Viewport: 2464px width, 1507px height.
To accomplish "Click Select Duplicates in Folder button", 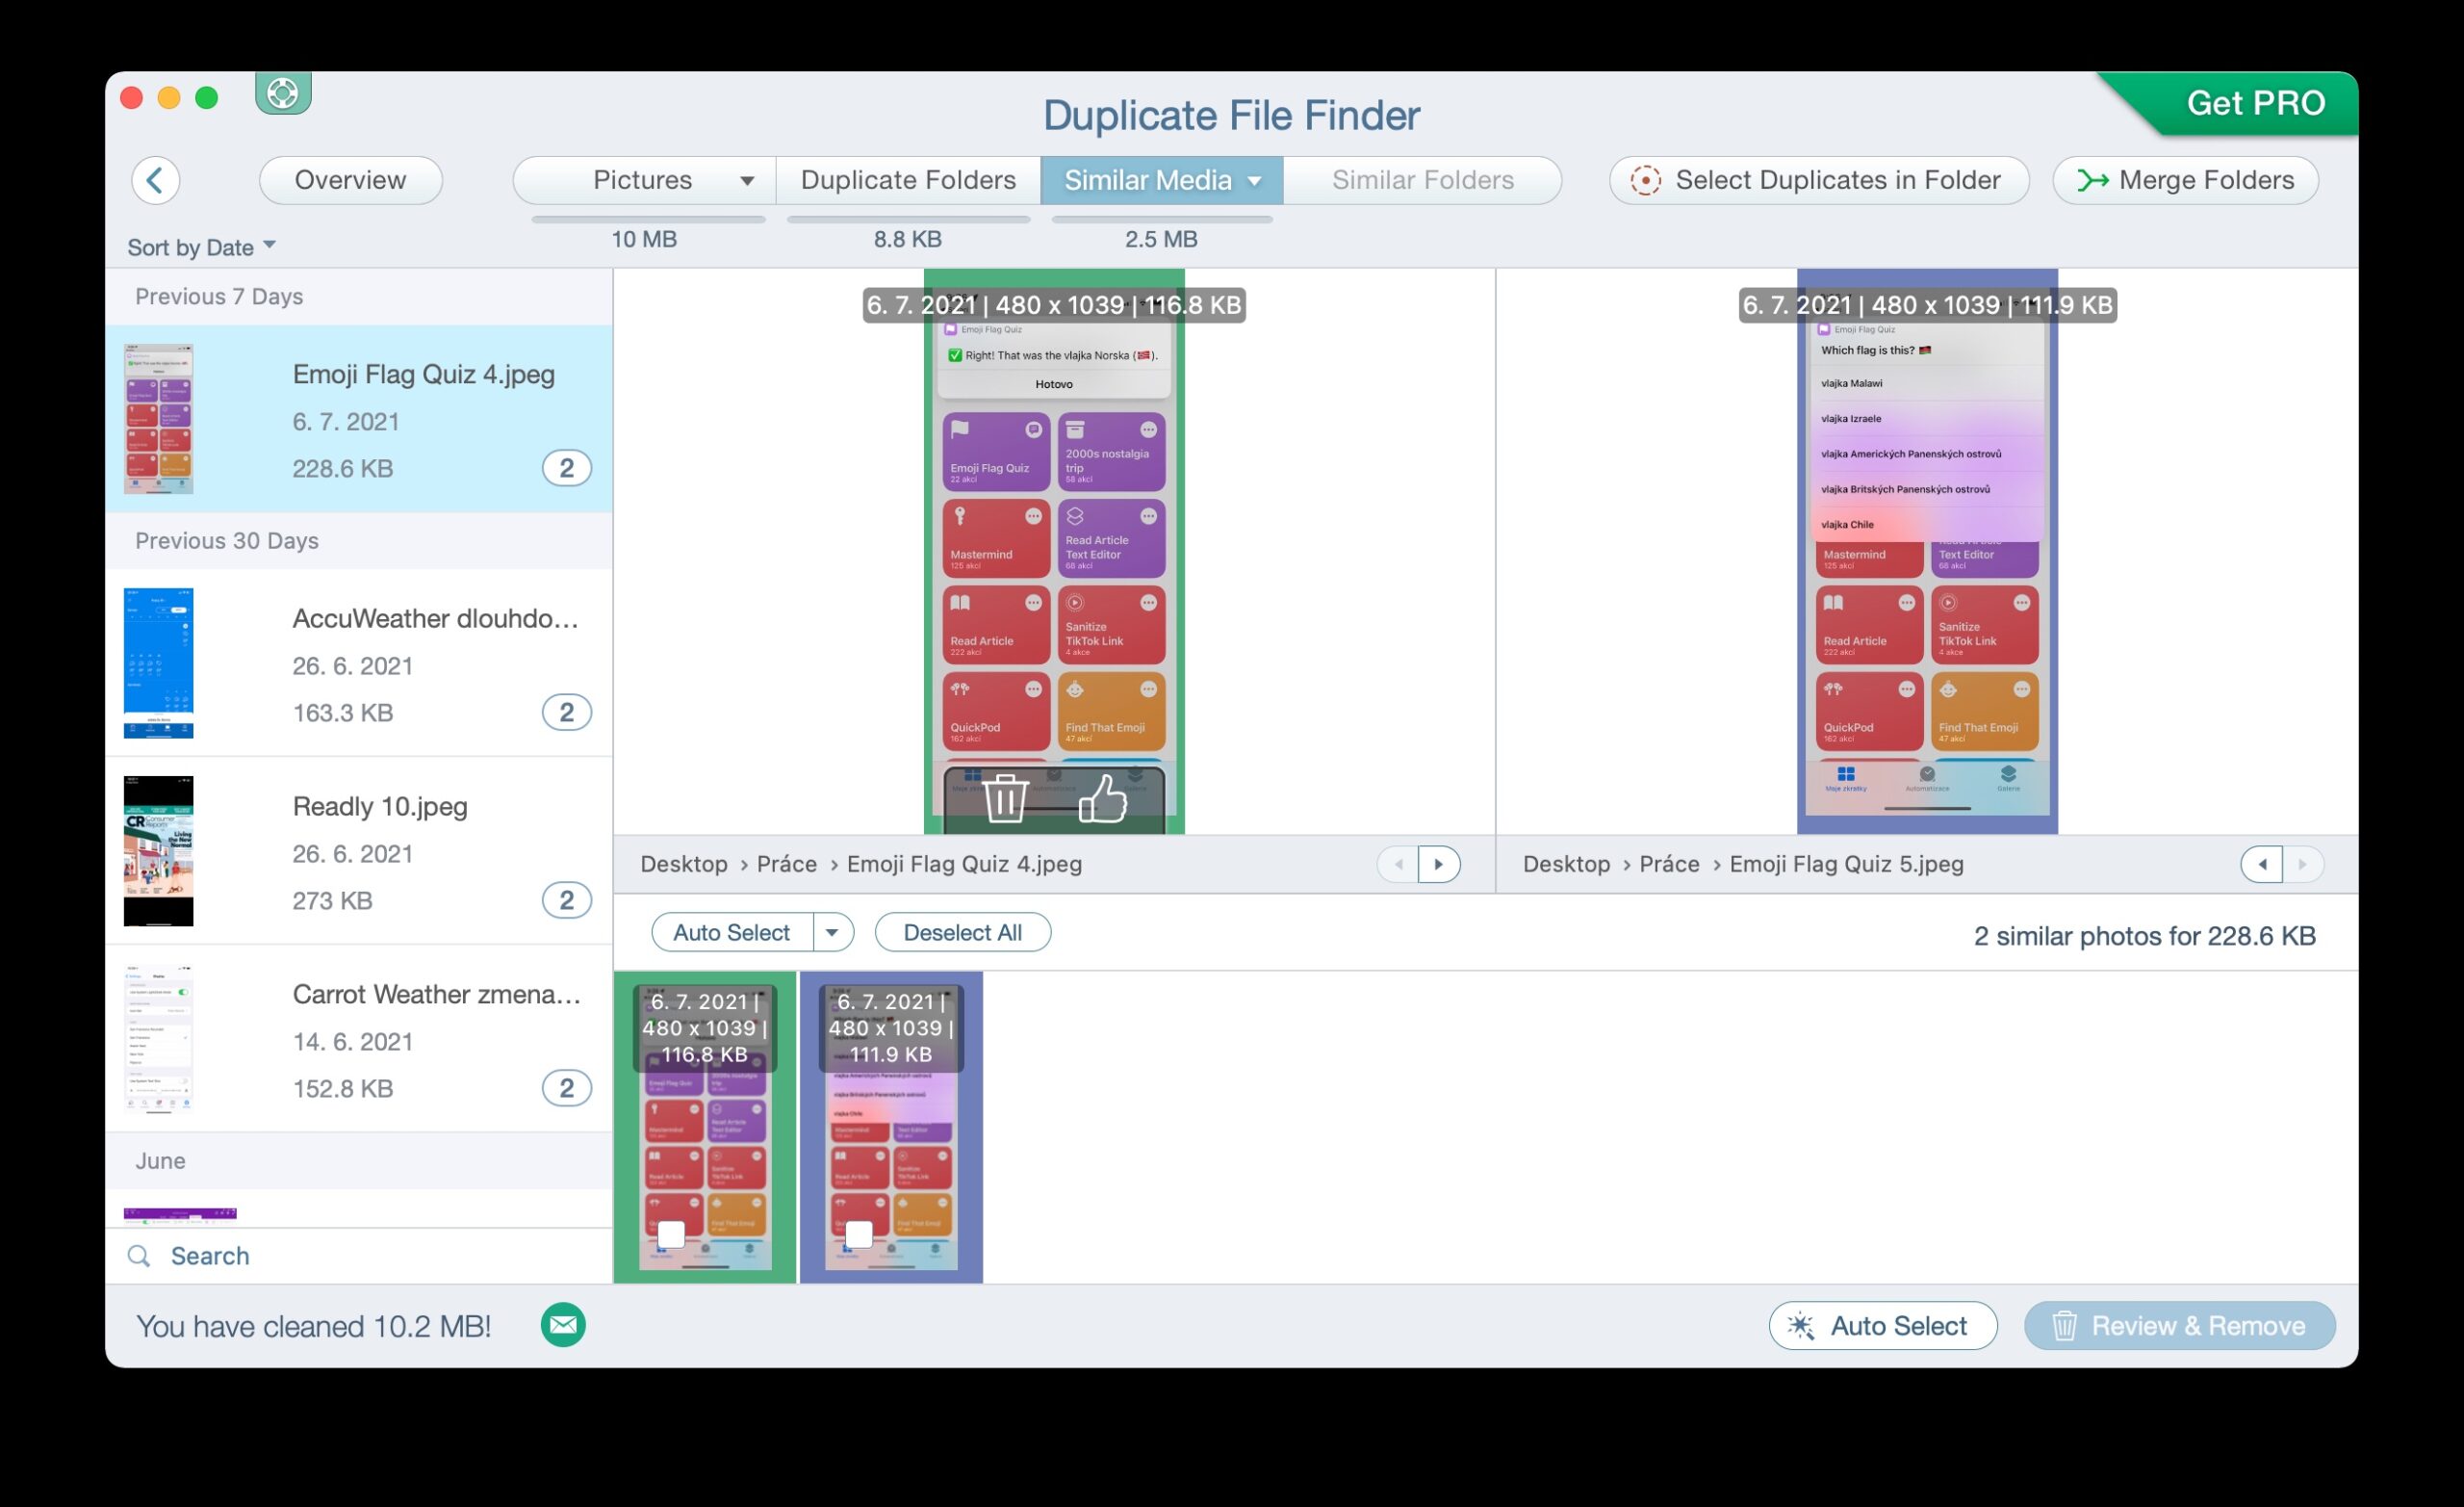I will click(1818, 180).
